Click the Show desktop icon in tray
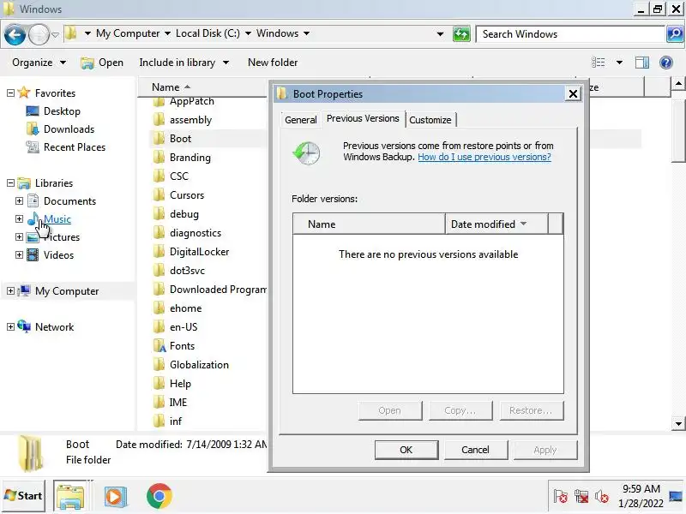Image resolution: width=686 pixels, height=514 pixels. click(676, 496)
